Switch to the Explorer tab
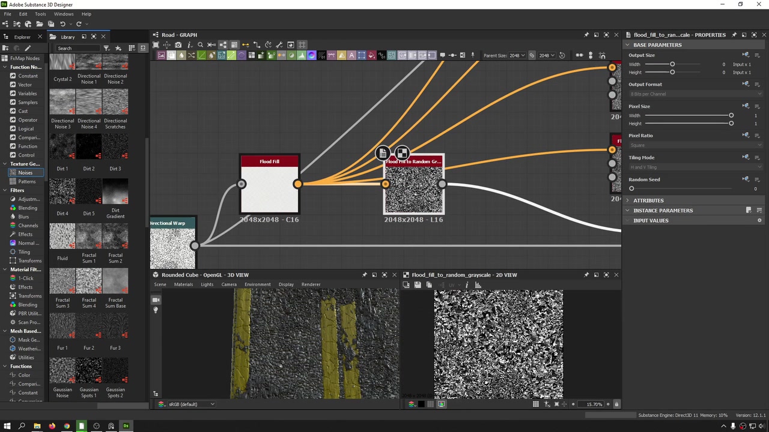 pyautogui.click(x=22, y=37)
